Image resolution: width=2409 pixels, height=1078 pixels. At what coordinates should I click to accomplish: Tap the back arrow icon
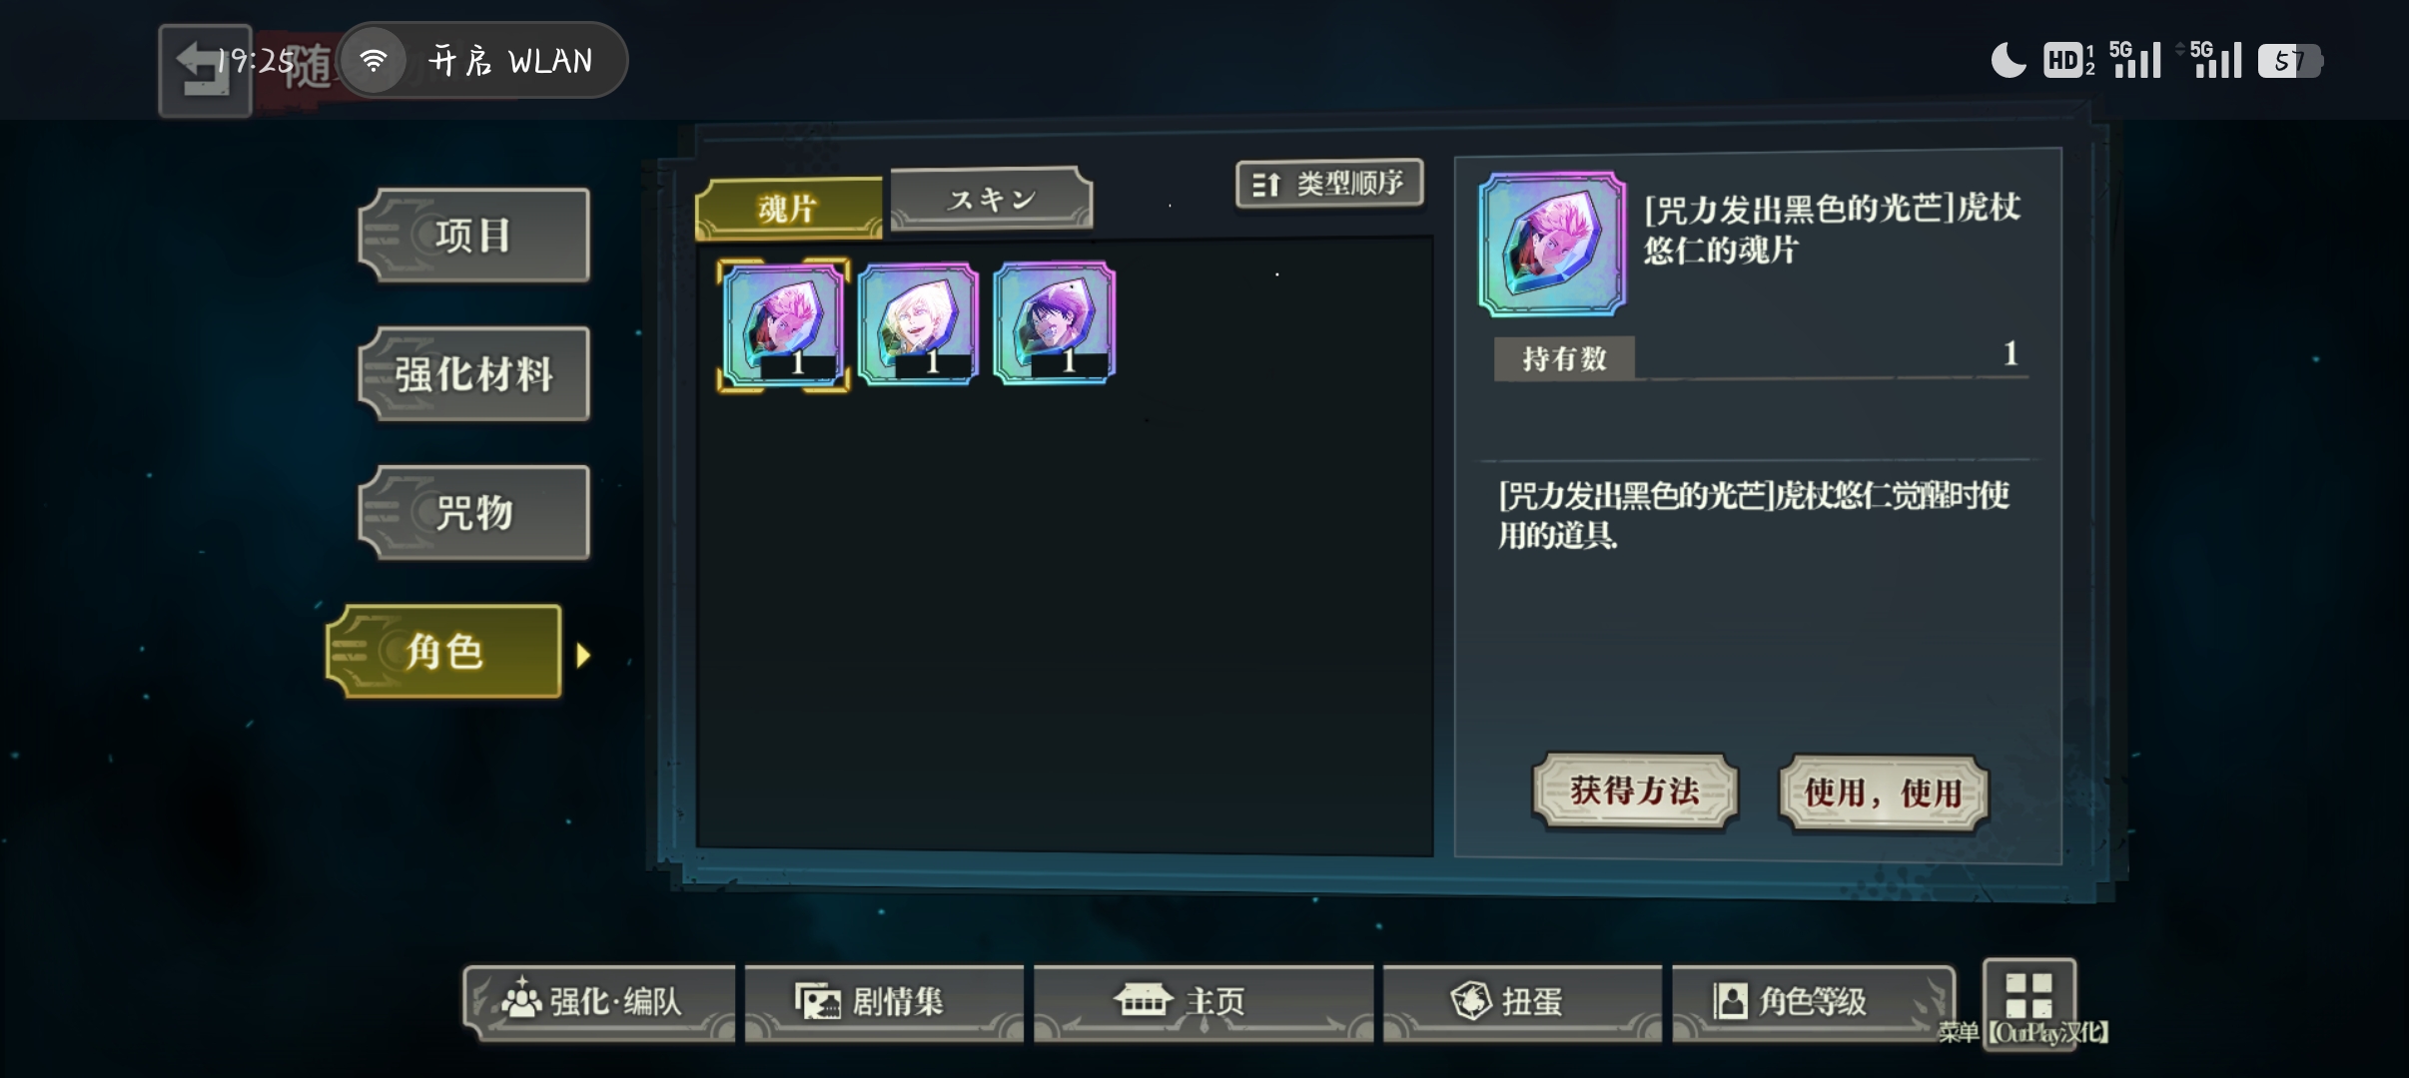(205, 71)
